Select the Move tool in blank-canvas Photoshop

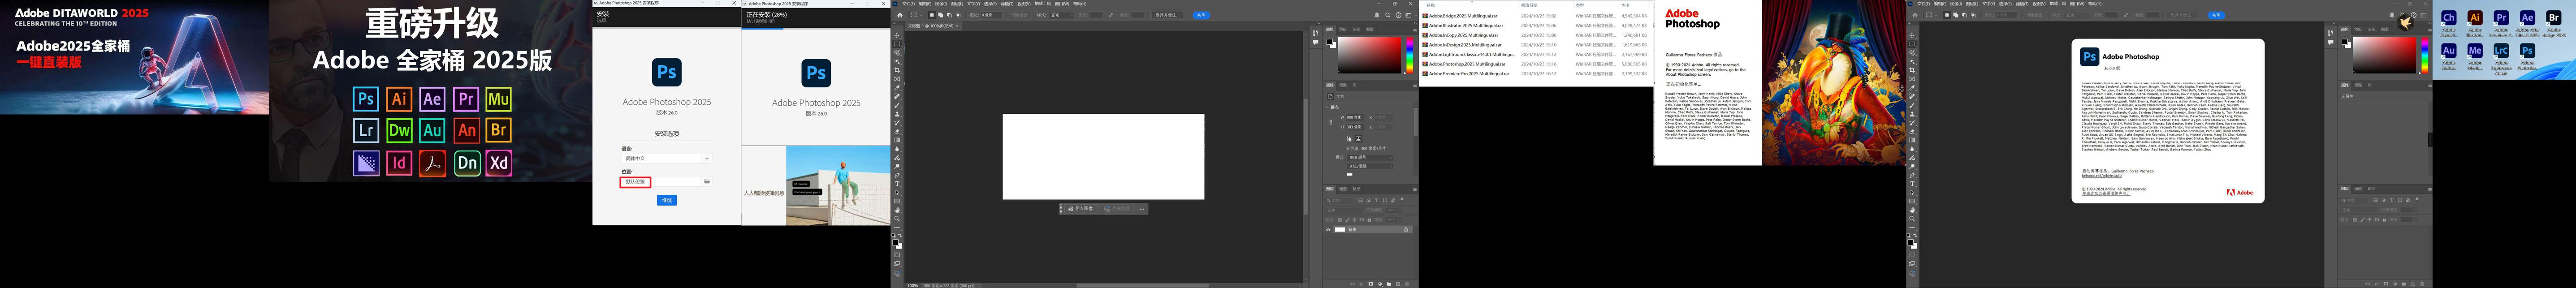coord(897,35)
